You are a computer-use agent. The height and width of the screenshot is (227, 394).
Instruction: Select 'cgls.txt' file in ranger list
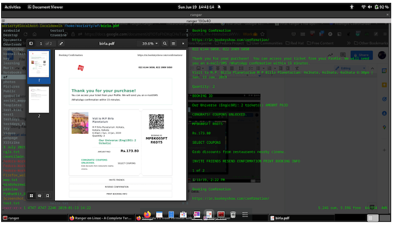click(11, 152)
